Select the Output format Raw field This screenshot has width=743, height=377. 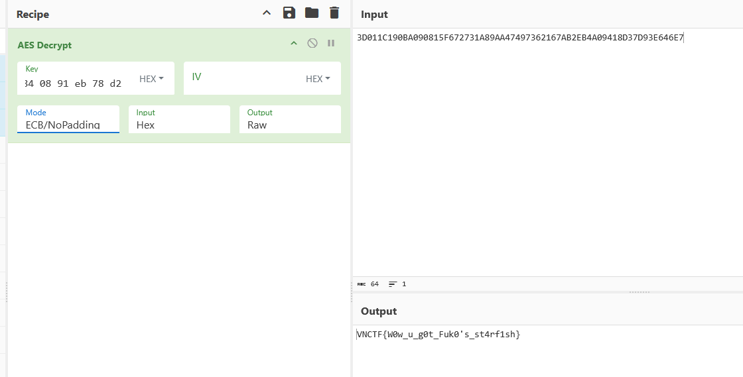tap(289, 125)
